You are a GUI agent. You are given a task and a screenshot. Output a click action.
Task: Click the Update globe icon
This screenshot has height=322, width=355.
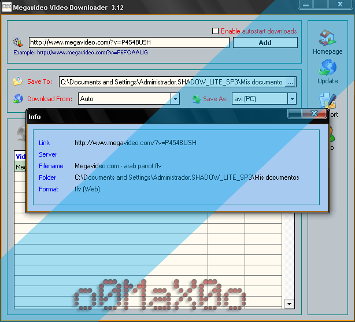coord(327,68)
